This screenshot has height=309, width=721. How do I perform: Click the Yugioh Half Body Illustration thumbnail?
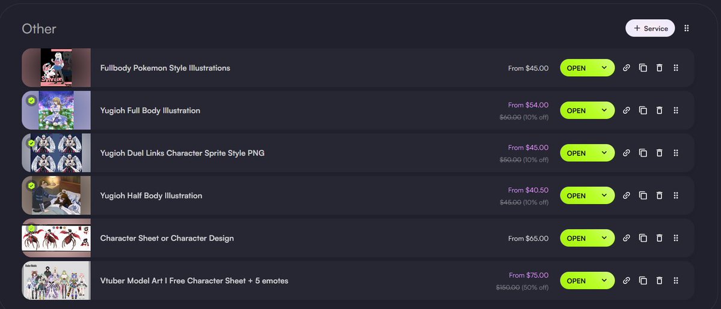tap(56, 196)
